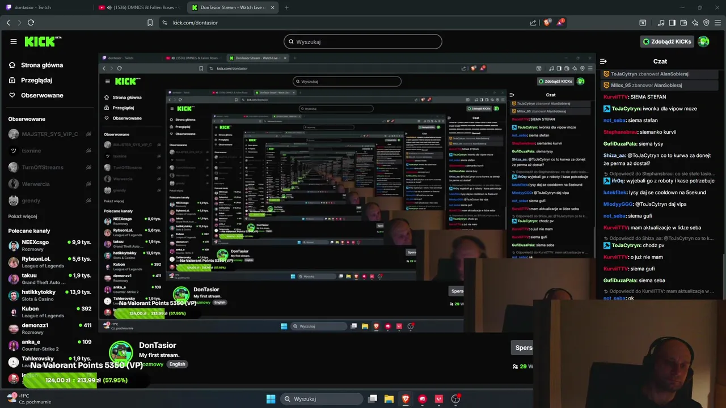726x408 pixels.
Task: Switch to the DMNDS & Fallen Roses tab
Action: [x=139, y=7]
